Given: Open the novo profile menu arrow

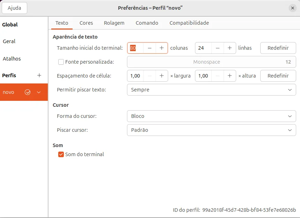Looking at the screenshot, I should coord(39,92).
